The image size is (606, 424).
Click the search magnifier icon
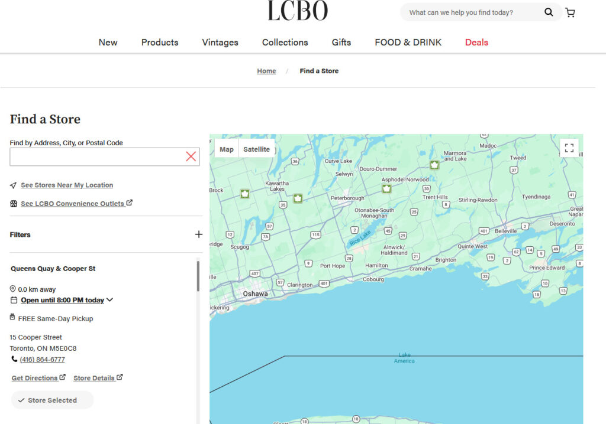549,12
